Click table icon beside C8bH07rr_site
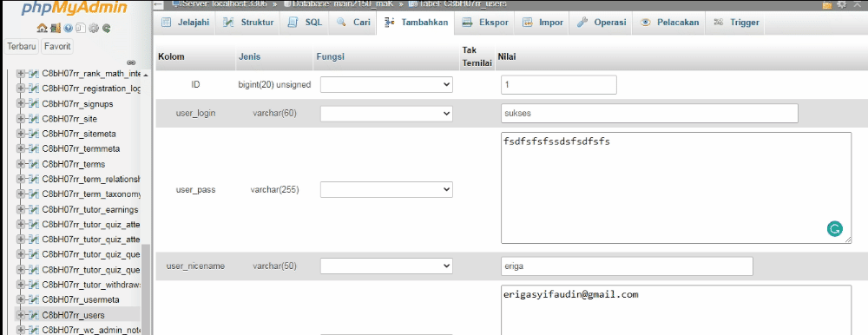Image resolution: width=868 pixels, height=335 pixels. 33,119
